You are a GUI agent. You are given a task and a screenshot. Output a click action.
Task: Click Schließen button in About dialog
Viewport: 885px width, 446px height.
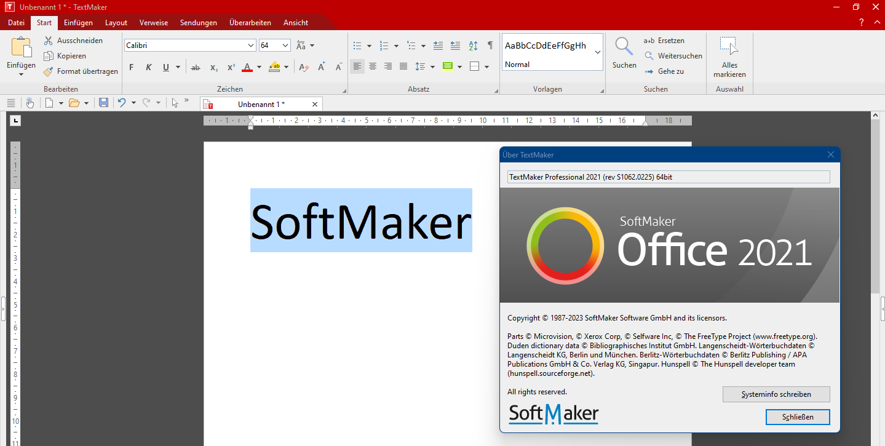798,417
